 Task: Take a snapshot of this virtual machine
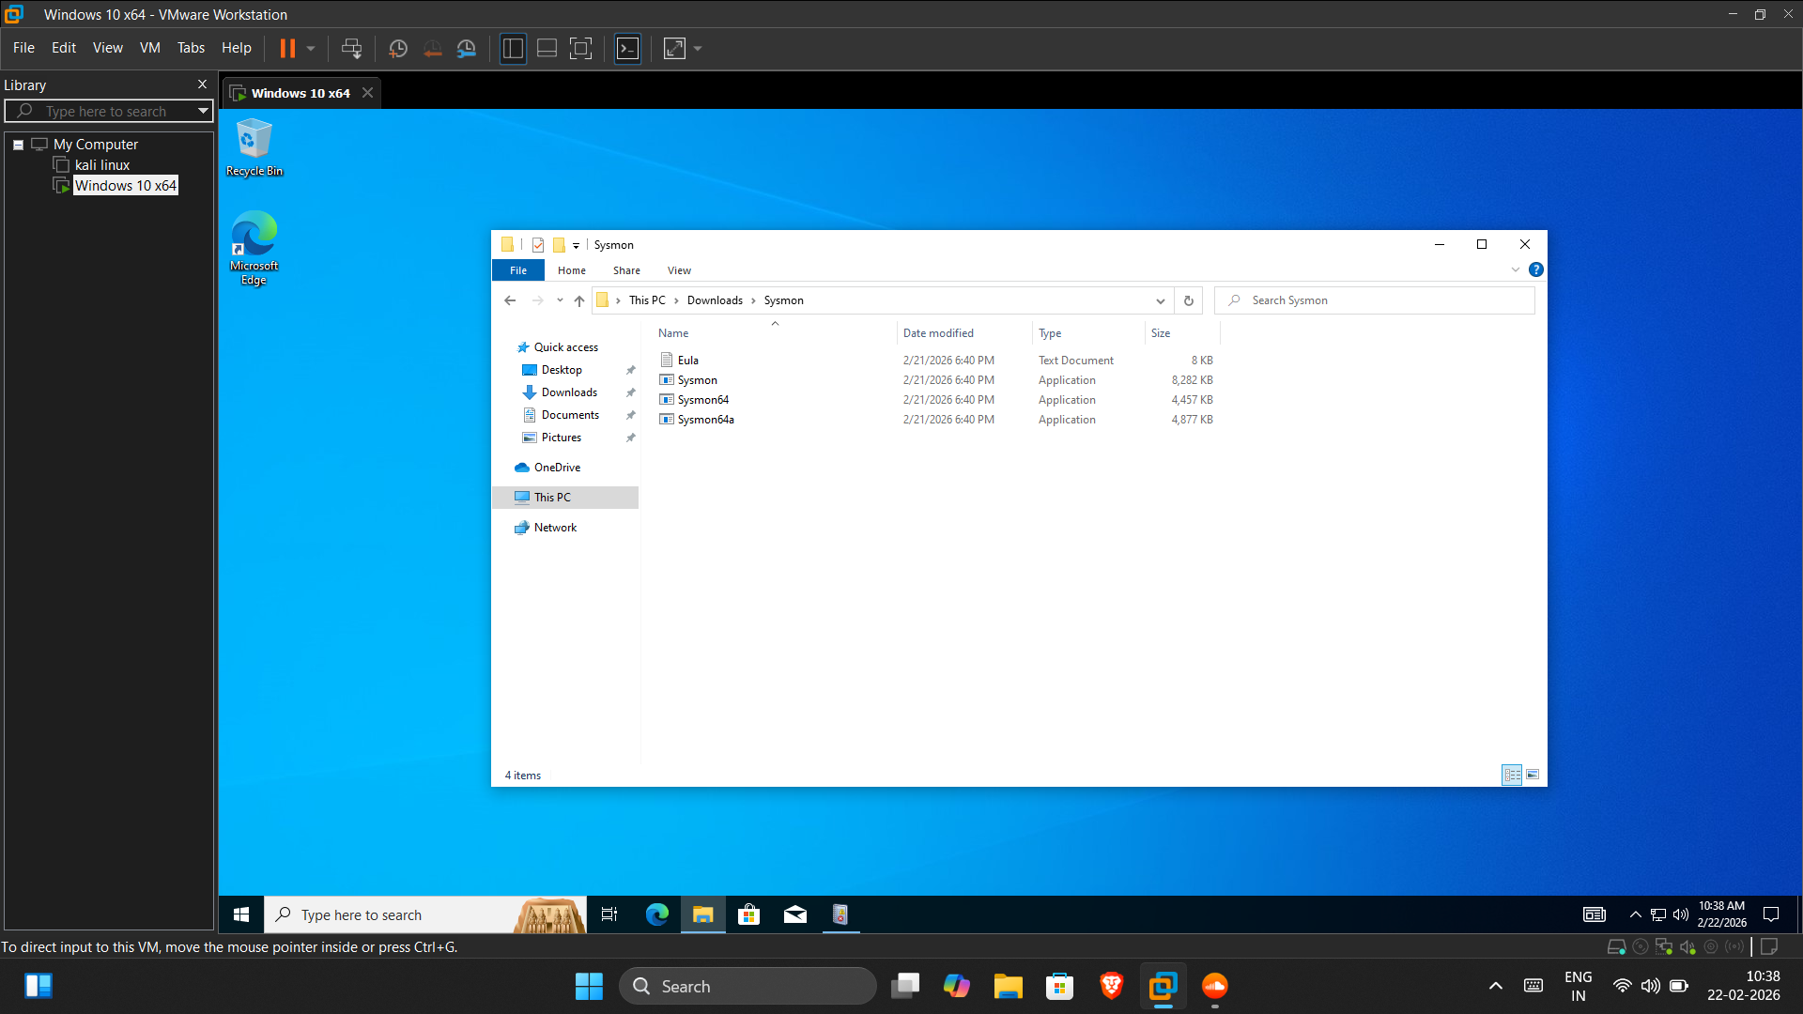tap(398, 48)
